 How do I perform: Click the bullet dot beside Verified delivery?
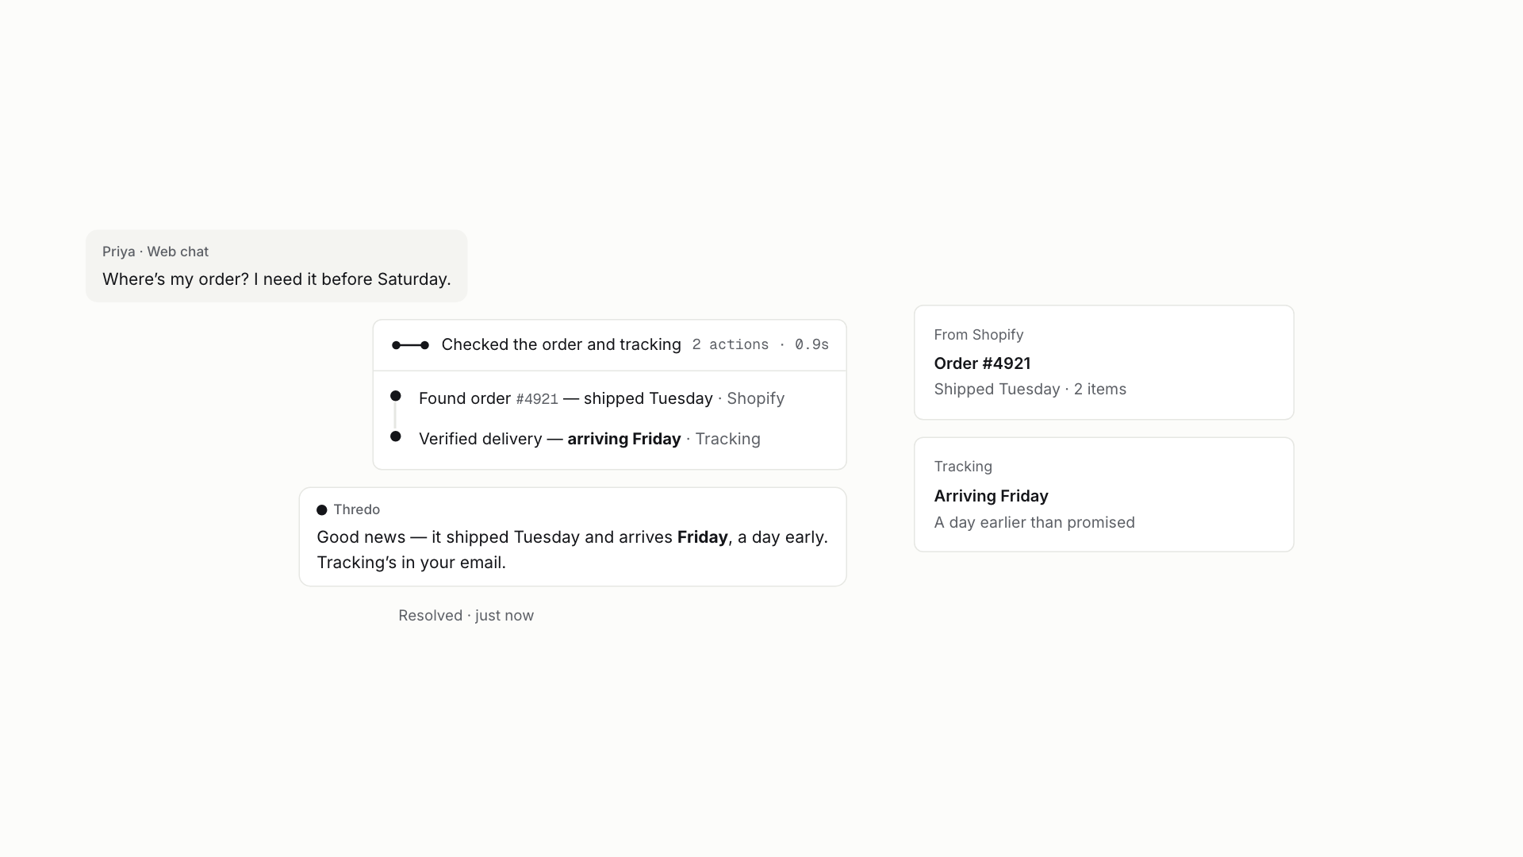coord(396,436)
